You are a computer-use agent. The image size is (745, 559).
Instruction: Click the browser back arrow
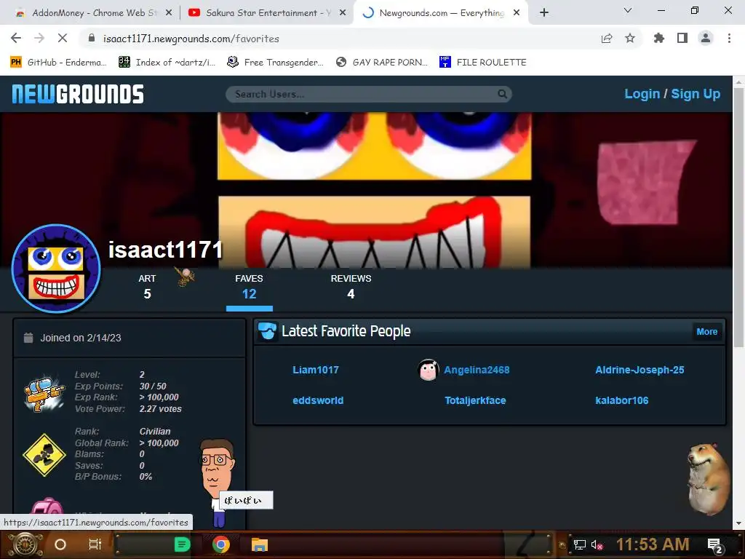pos(16,39)
